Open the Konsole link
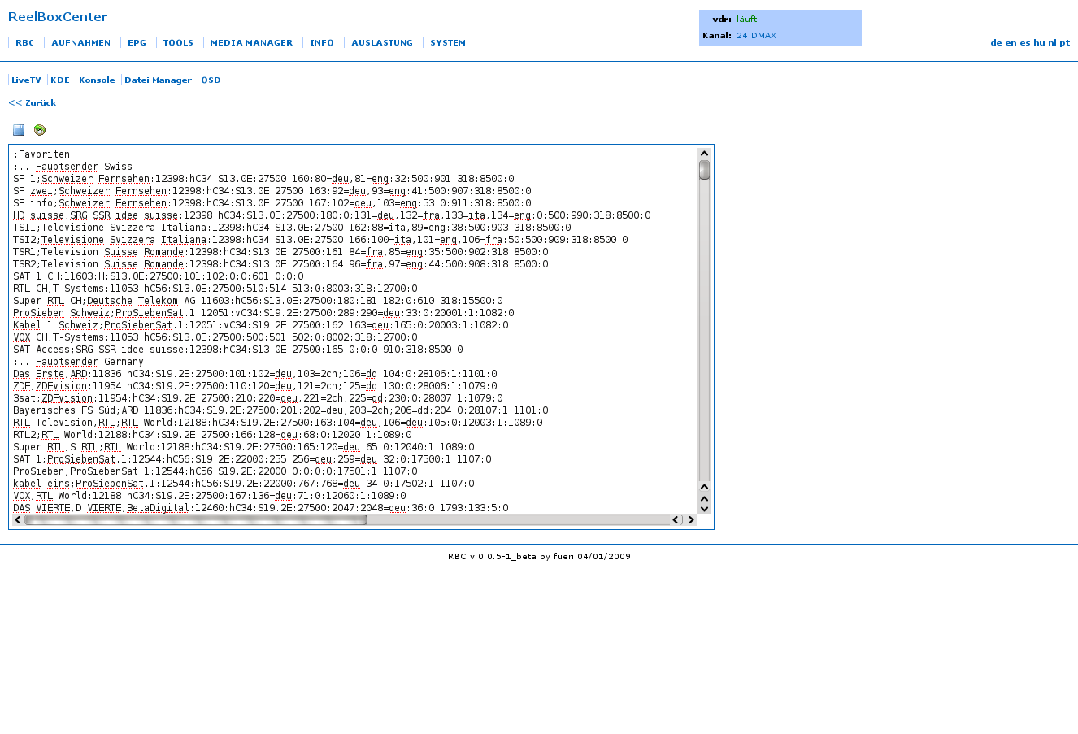The image size is (1078, 734). pos(97,80)
